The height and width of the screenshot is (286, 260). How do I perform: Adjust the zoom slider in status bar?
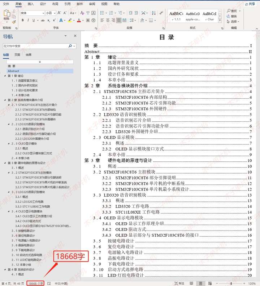coord(231,283)
